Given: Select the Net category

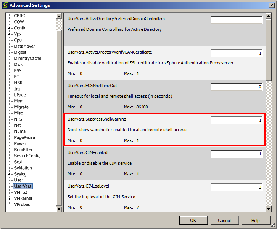Looking at the screenshot, I should (18, 125).
